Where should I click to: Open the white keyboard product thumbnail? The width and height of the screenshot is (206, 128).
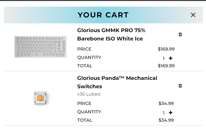tap(41, 47)
